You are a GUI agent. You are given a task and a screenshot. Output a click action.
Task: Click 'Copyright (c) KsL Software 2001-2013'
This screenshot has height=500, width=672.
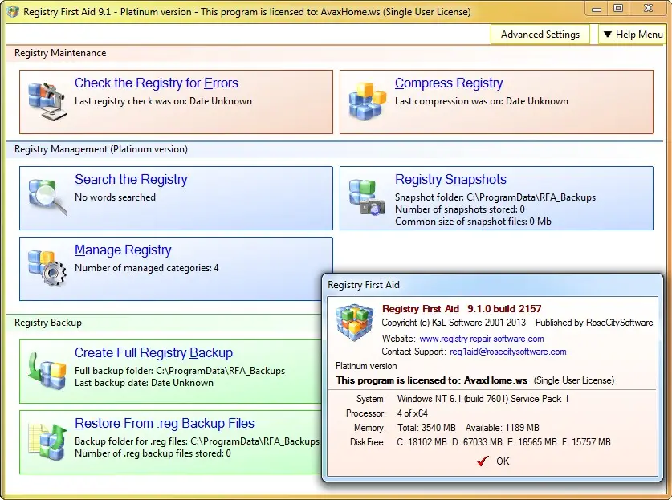click(454, 323)
